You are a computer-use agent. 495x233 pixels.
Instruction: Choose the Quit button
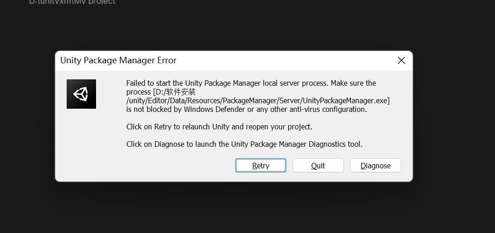[318, 165]
